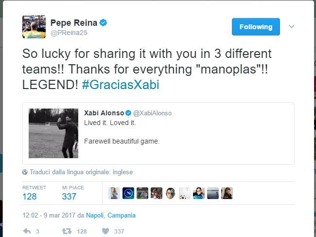
Task: Open the blue Napoli crest liker avatar
Action: pos(128,193)
